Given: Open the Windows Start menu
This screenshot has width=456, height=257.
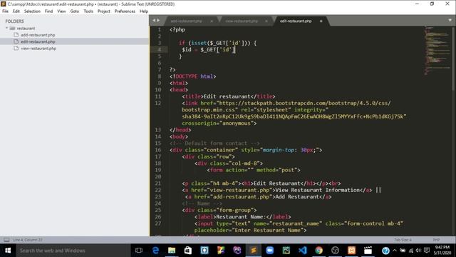Looking at the screenshot, I should click(8, 251).
